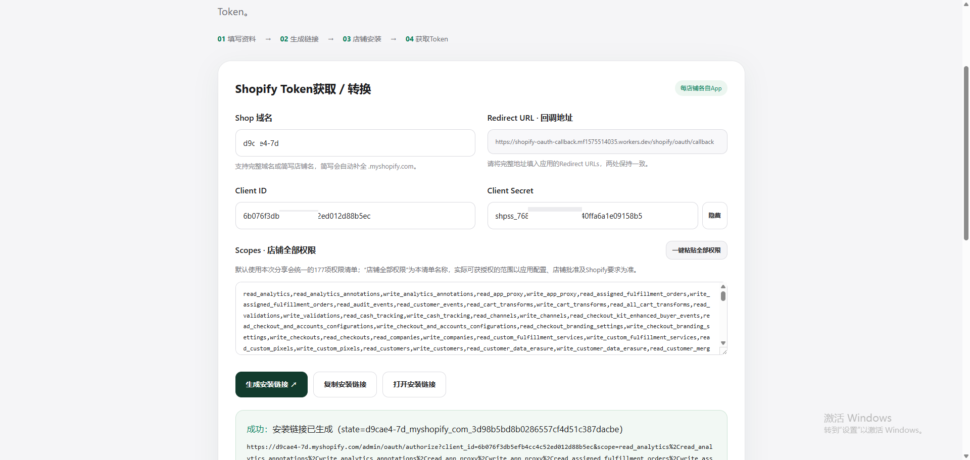This screenshot has height=460, width=970.
Task: Toggle Client Secret visibility with 隐藏 button
Action: [x=714, y=216]
